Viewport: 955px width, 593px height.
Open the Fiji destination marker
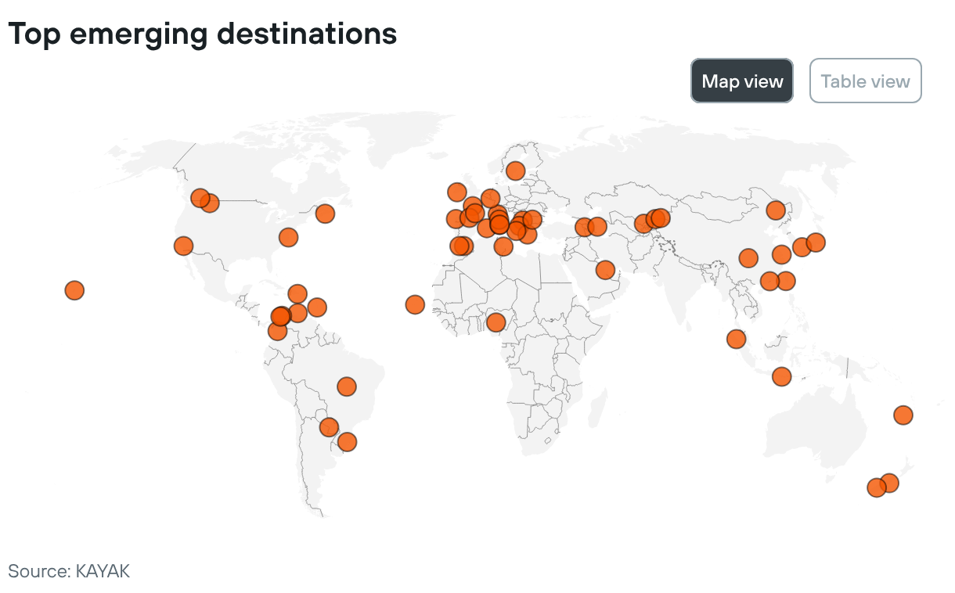(x=903, y=415)
